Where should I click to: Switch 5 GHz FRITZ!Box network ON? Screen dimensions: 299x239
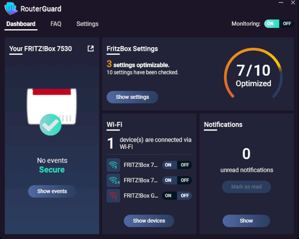coord(169,165)
